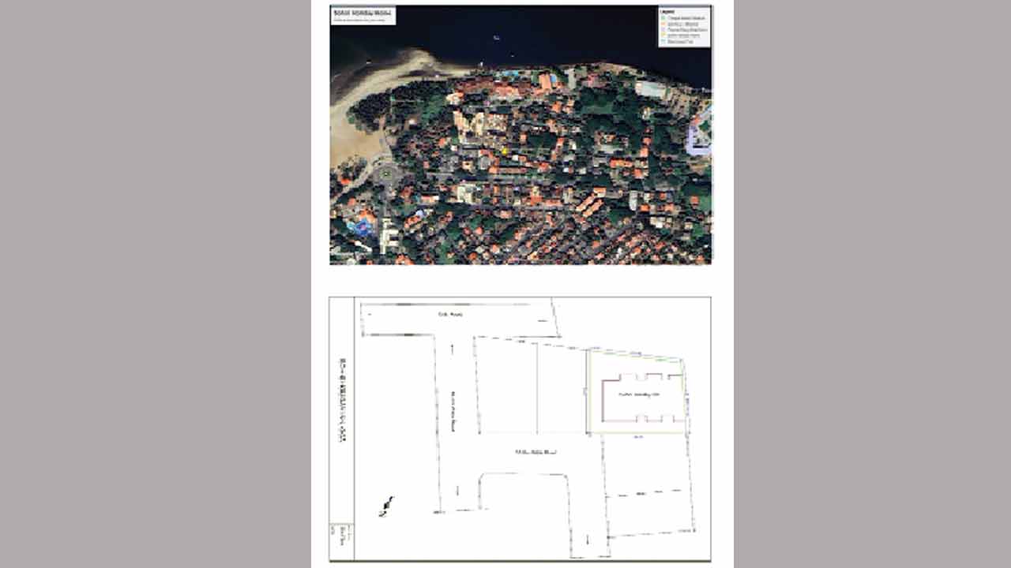Click the vertical title strip left of site plan
The height and width of the screenshot is (568, 1011).
(x=342, y=402)
